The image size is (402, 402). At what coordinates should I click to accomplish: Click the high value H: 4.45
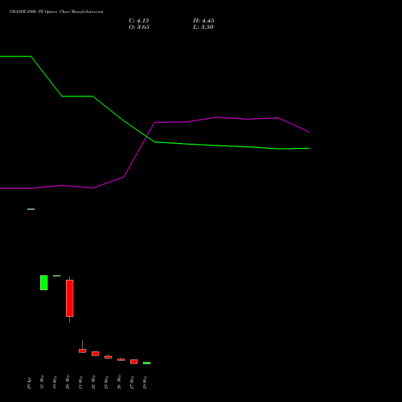coord(203,21)
